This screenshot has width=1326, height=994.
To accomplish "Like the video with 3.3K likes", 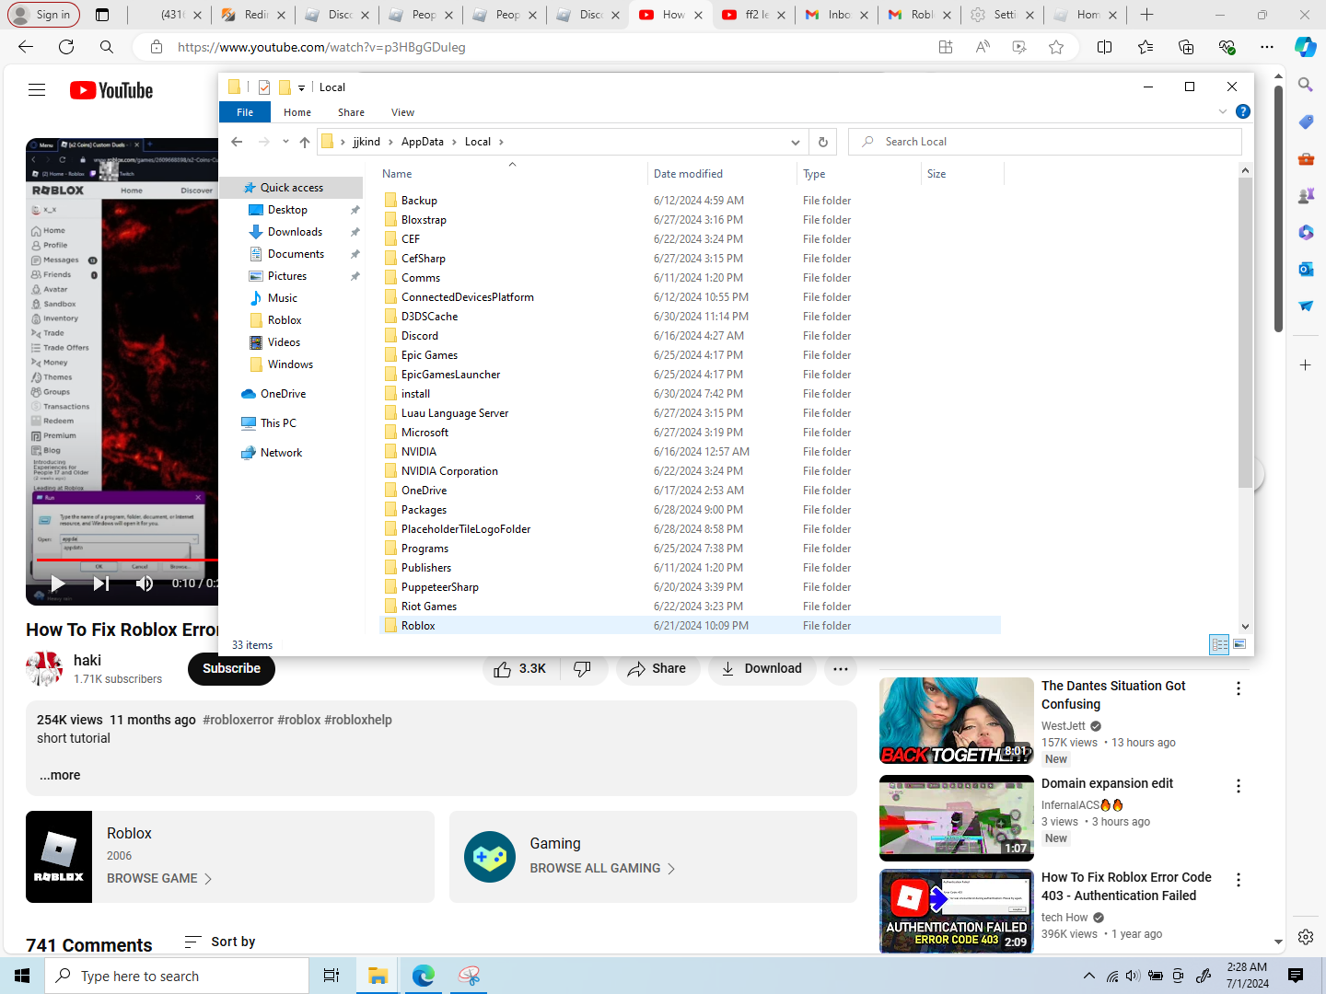I will coord(519,669).
